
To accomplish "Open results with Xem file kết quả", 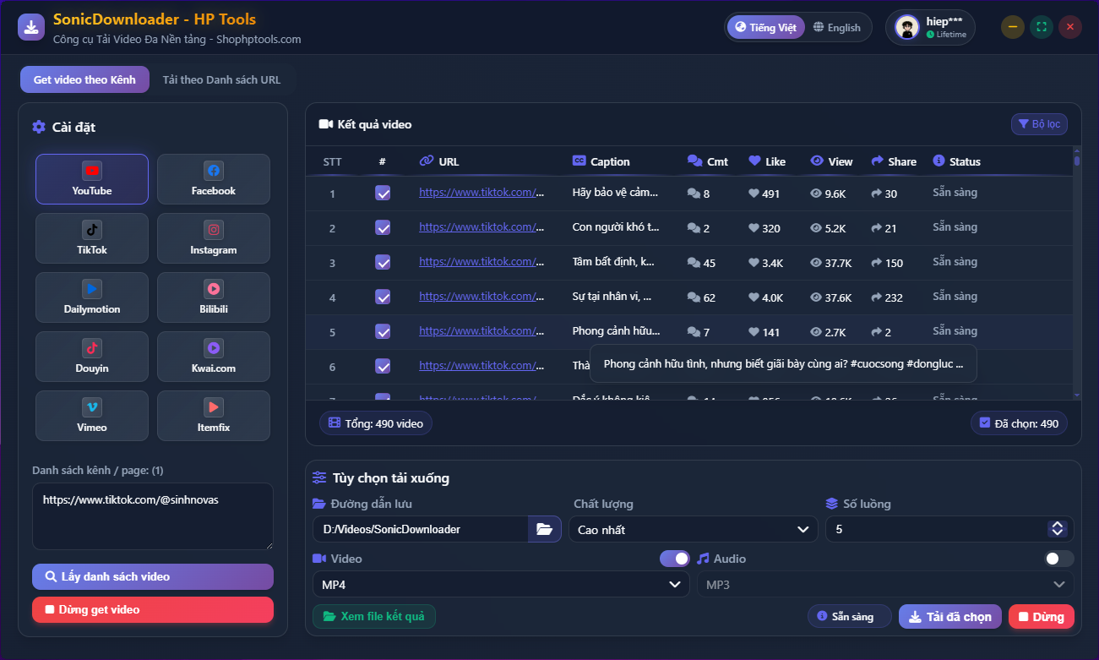I will click(374, 617).
